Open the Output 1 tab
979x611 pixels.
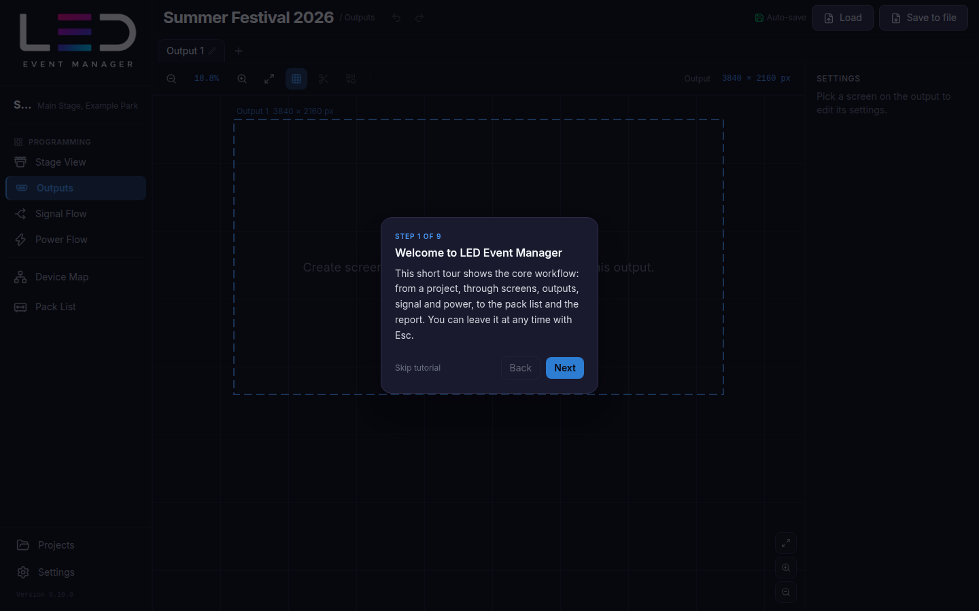pyautogui.click(x=186, y=51)
